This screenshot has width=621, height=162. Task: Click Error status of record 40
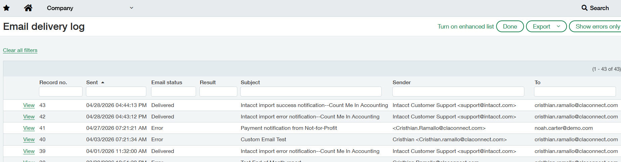point(157,140)
